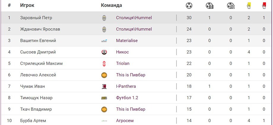This screenshot has width=273, height=125.
Task: Click the Агросем team logo
Action: coord(104,121)
